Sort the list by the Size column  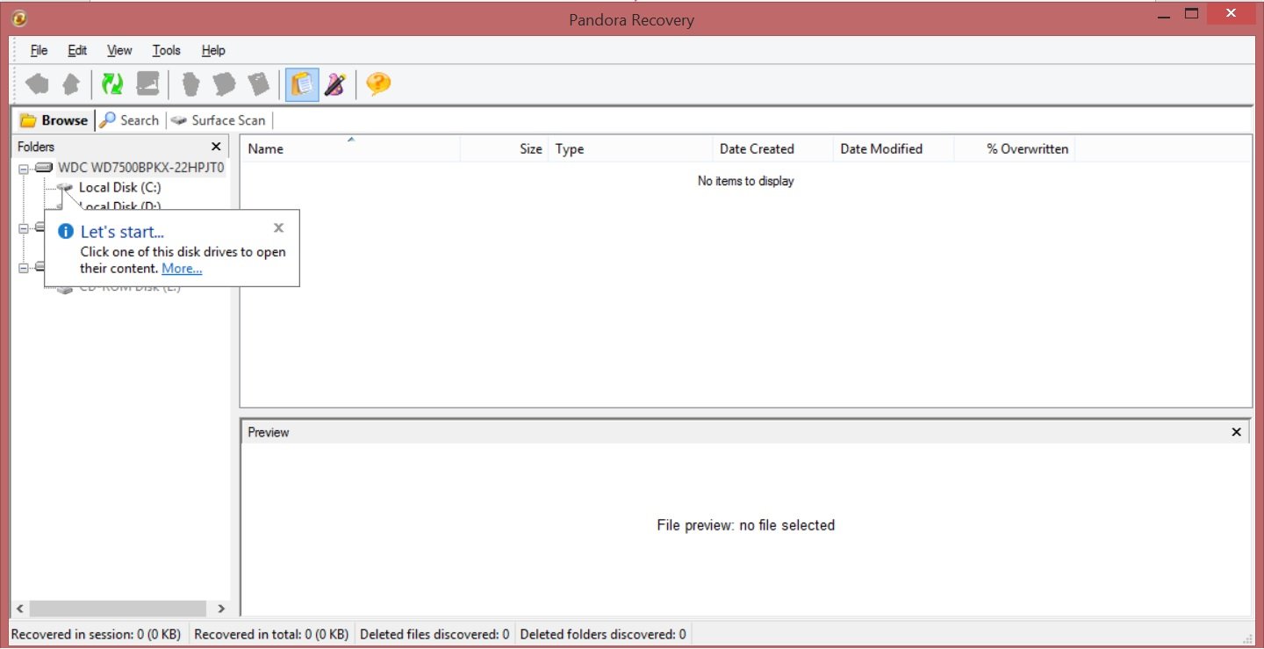pyautogui.click(x=505, y=149)
